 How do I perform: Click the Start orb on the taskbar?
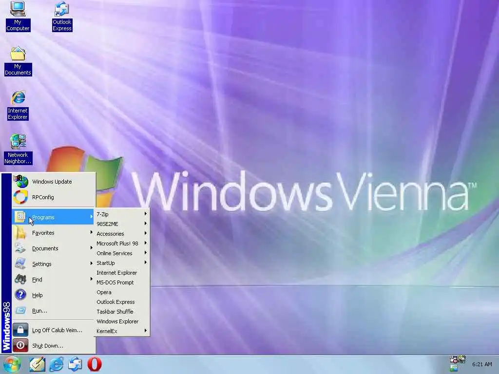point(12,364)
